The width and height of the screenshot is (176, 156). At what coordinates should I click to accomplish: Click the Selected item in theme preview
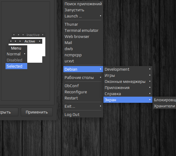17,66
